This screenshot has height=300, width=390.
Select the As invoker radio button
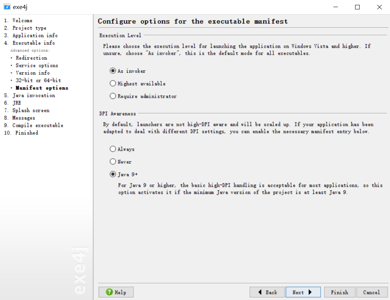click(x=113, y=71)
